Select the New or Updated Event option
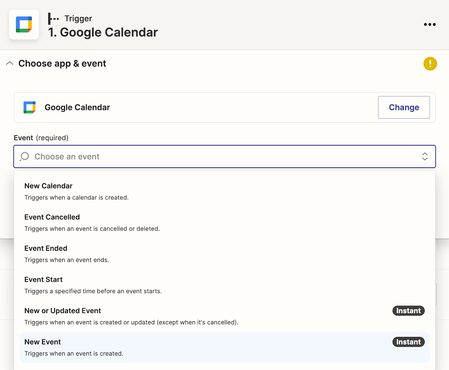Screen dimensions: 449x370 224,316
